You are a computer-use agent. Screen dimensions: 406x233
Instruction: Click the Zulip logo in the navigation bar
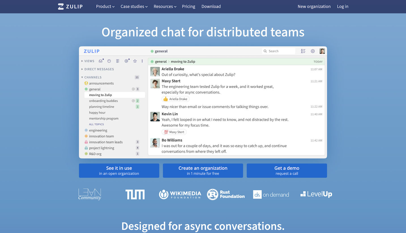click(x=70, y=6)
